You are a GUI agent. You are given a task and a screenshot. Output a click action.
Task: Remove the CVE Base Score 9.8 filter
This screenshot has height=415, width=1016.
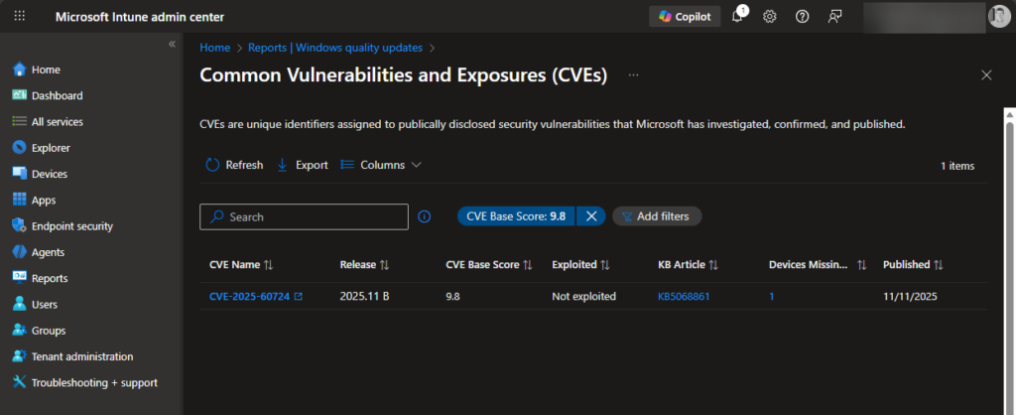click(x=590, y=216)
